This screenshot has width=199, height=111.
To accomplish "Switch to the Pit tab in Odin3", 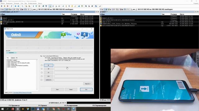I will (17, 58).
